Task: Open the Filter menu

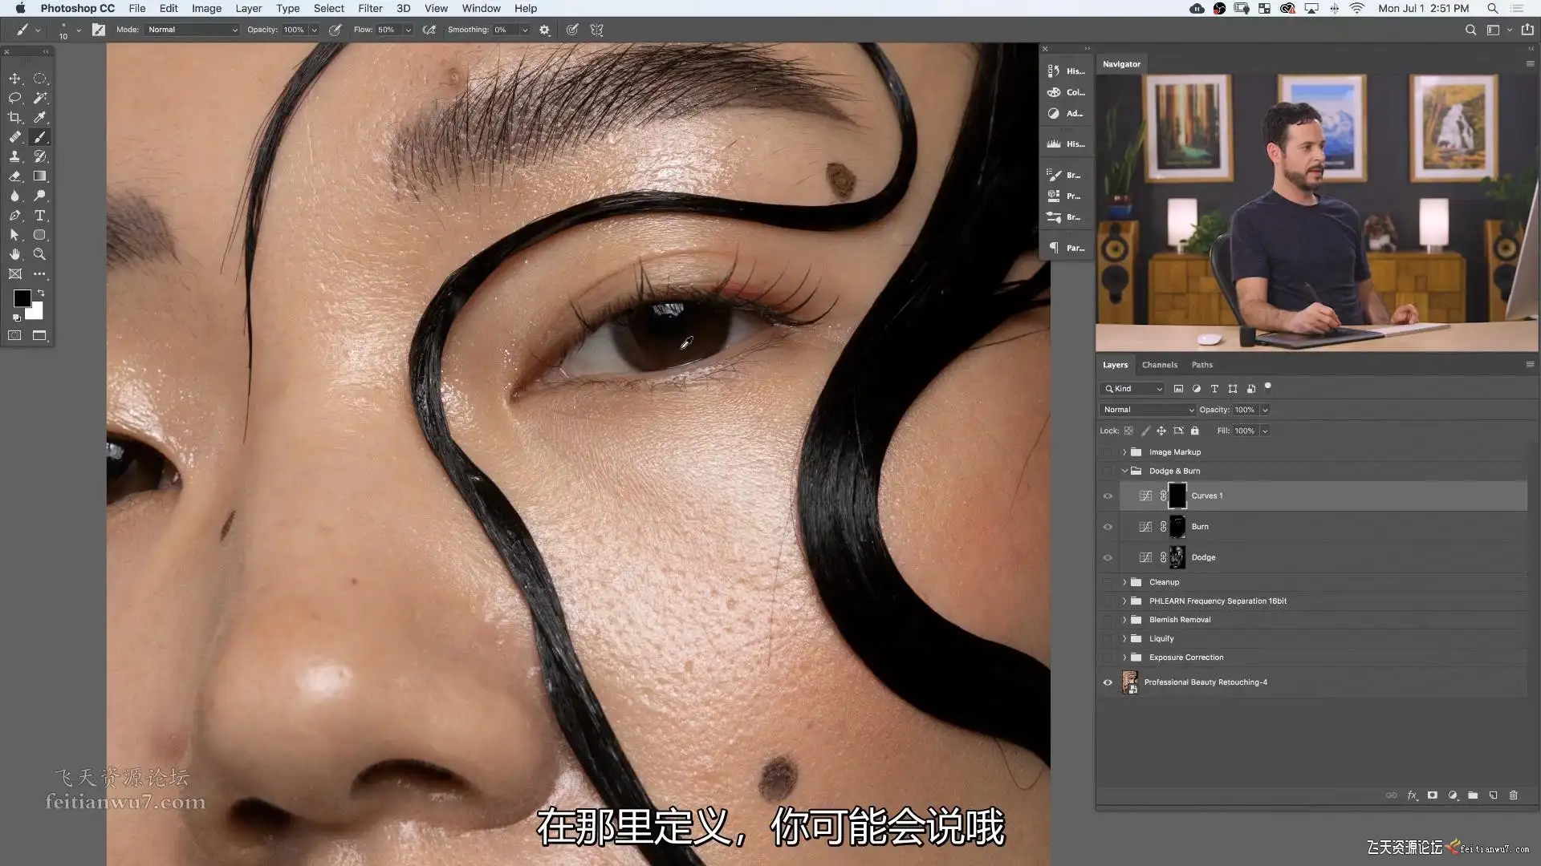Action: click(x=370, y=8)
